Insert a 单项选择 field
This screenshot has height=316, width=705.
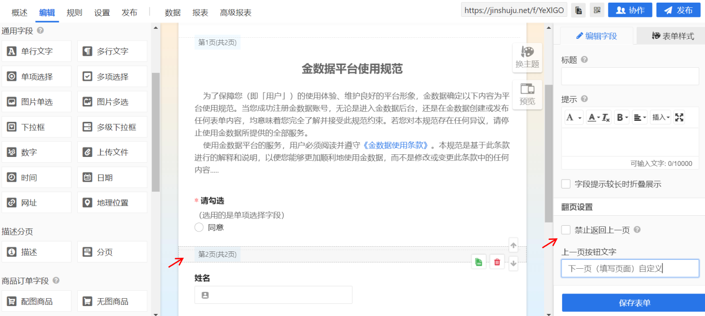point(36,77)
